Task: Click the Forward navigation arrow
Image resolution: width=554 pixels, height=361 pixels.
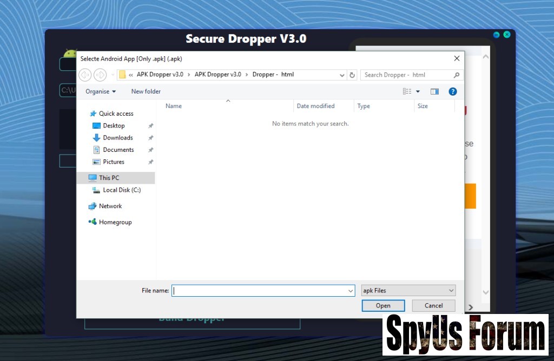Action: pos(100,75)
